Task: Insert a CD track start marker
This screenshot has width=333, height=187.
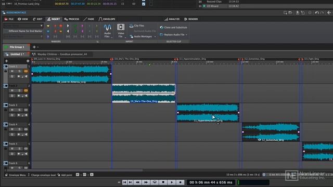Action: coord(55,26)
